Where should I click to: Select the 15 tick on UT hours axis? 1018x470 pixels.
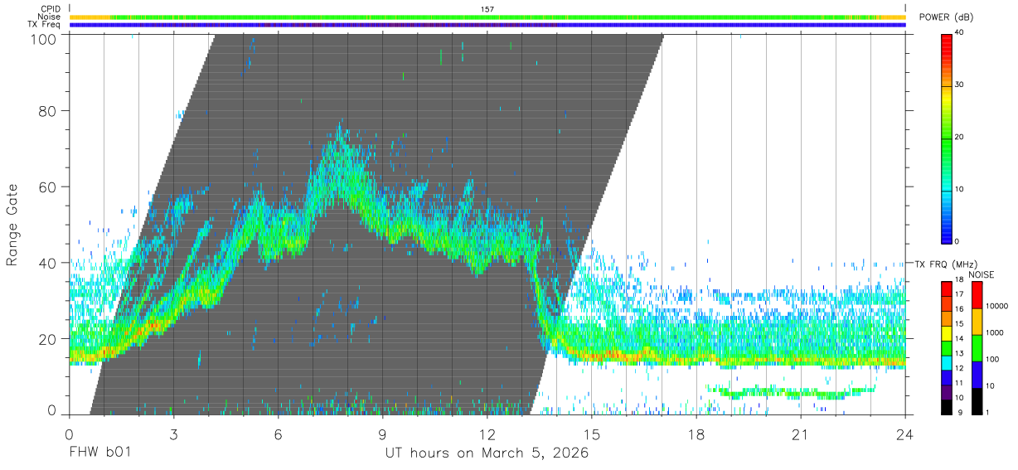(x=592, y=435)
